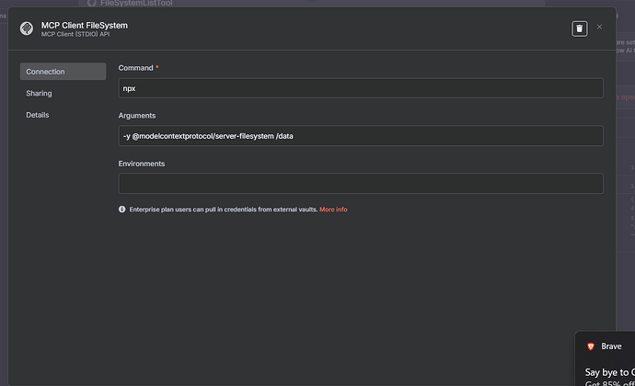Click the Environments field label

click(142, 164)
